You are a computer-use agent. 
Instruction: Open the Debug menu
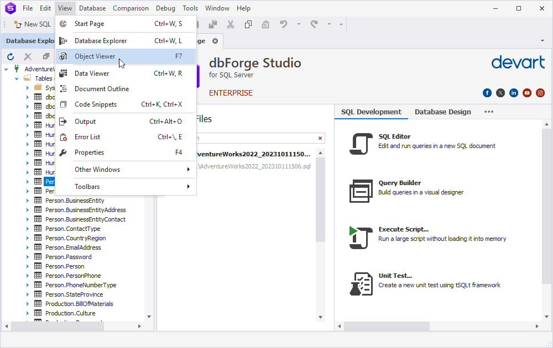(x=165, y=8)
